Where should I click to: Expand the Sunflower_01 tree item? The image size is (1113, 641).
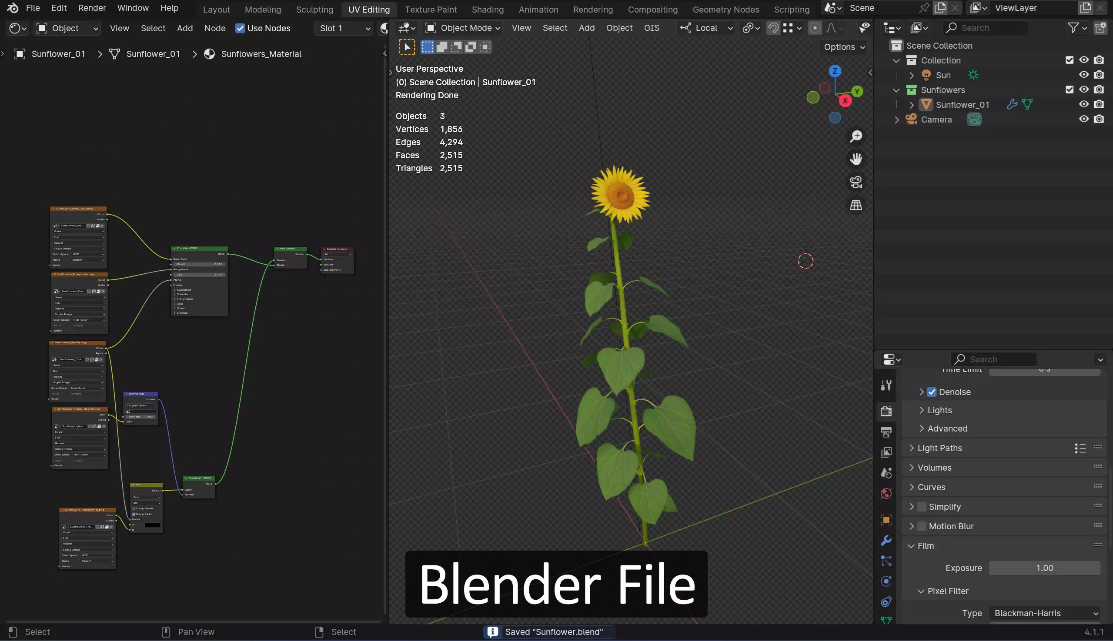click(x=911, y=105)
